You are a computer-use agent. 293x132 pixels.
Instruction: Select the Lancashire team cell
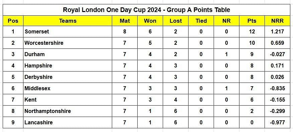tap(68, 123)
